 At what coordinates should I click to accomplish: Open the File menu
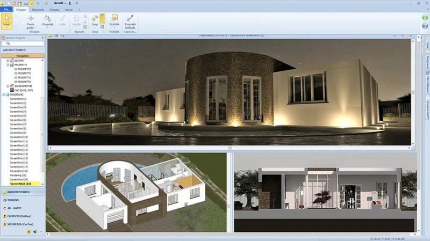point(6,10)
